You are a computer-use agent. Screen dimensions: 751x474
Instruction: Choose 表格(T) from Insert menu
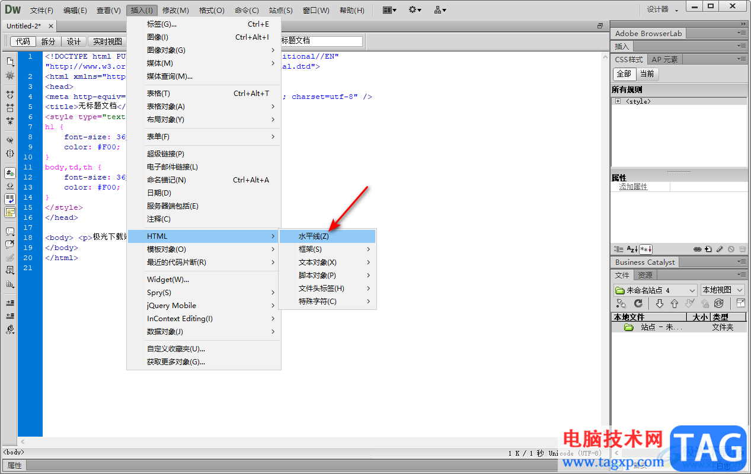[x=204, y=94]
